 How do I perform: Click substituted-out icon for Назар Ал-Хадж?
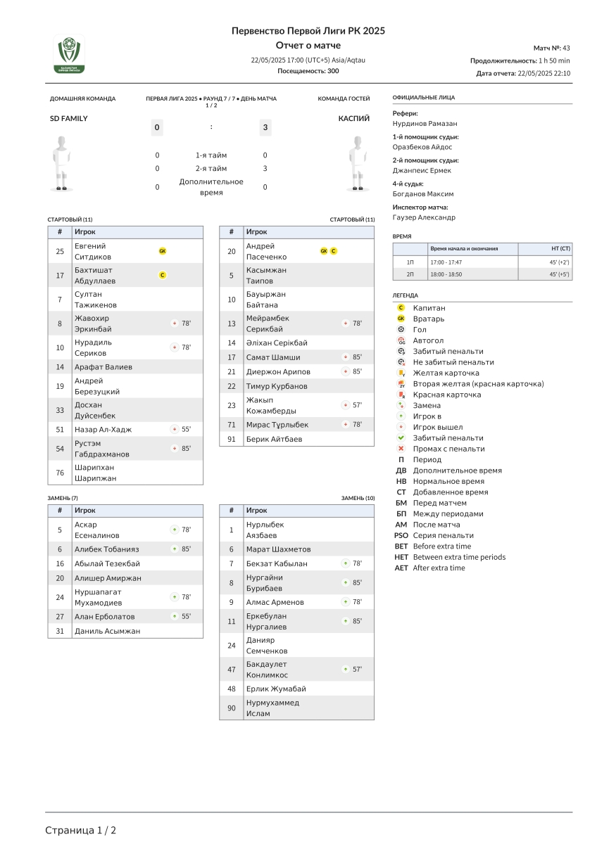click(174, 429)
